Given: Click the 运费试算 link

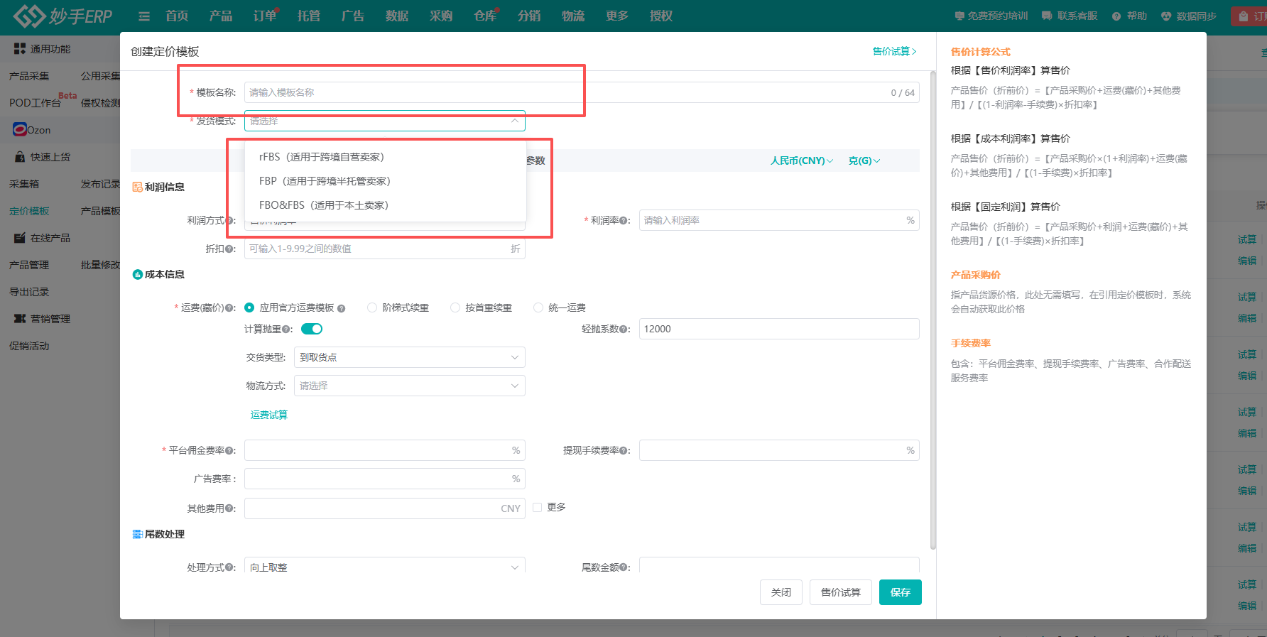Looking at the screenshot, I should click(x=268, y=415).
